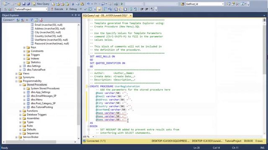Click the Connected. (1/1) status text
The width and height of the screenshot is (268, 150).
pyautogui.click(x=96, y=141)
